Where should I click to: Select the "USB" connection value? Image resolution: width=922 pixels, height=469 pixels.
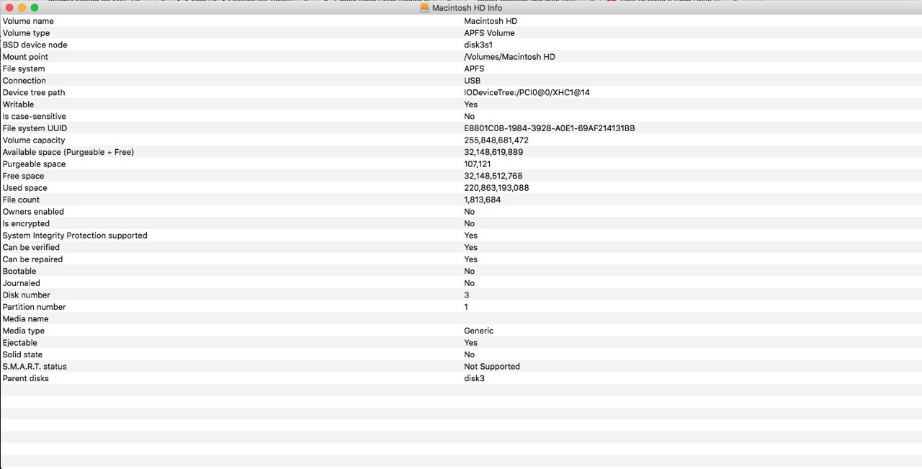point(472,81)
